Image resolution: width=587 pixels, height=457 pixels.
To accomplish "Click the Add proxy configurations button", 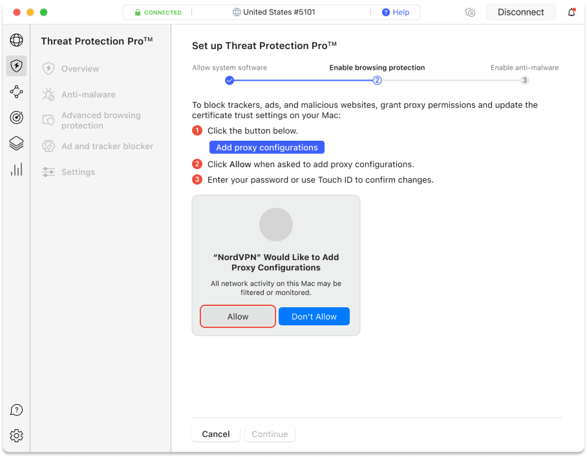I will point(267,147).
